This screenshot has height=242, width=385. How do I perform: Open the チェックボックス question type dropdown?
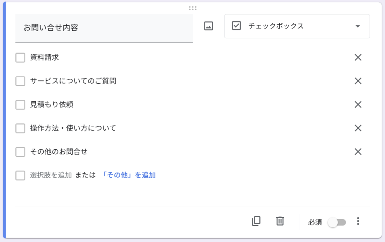click(x=297, y=26)
